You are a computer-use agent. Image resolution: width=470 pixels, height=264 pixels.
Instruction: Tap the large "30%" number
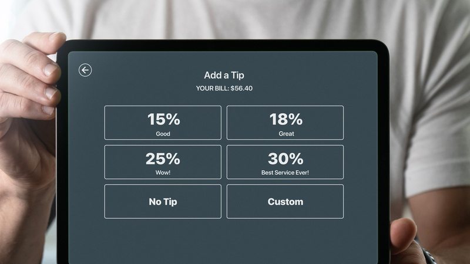click(286, 158)
